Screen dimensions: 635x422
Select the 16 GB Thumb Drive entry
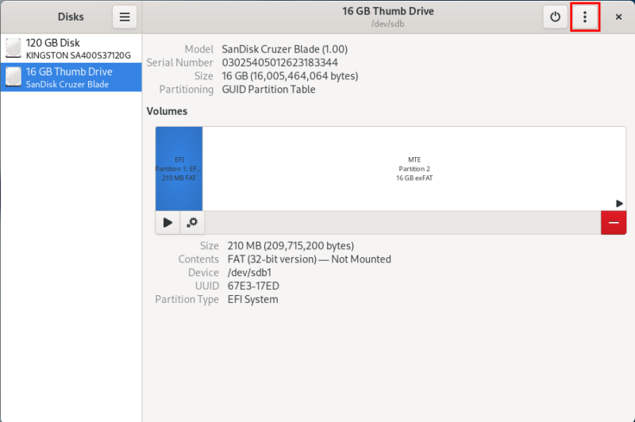pos(71,77)
